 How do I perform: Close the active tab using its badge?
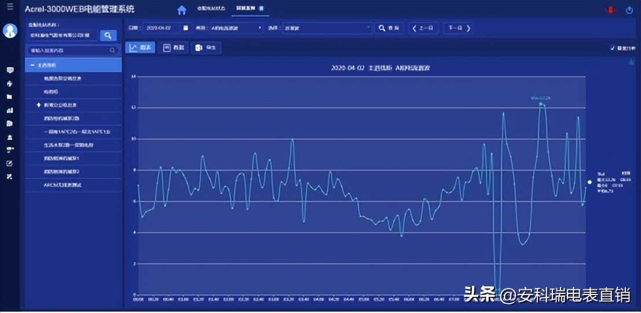(x=261, y=8)
